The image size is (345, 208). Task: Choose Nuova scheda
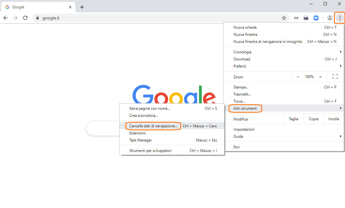pos(284,27)
